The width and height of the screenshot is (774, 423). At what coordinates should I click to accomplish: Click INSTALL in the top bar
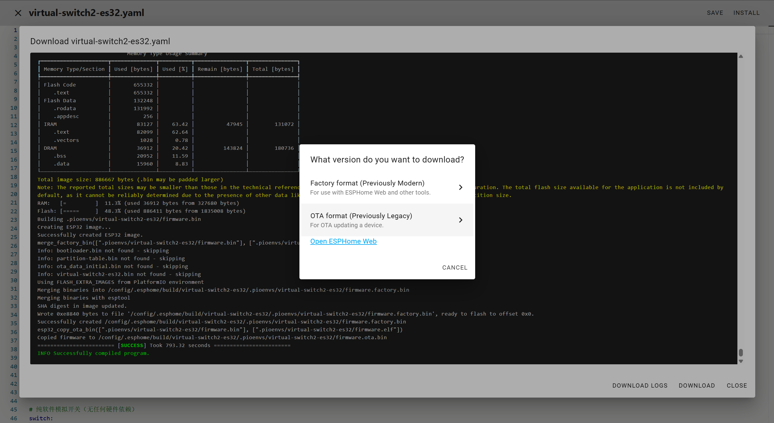tap(746, 13)
